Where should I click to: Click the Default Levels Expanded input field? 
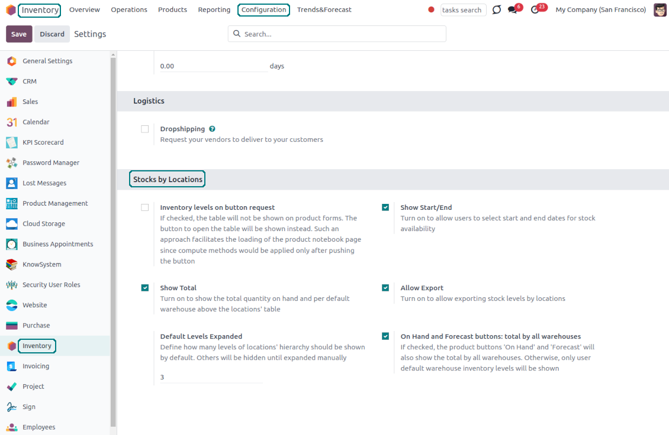211,377
